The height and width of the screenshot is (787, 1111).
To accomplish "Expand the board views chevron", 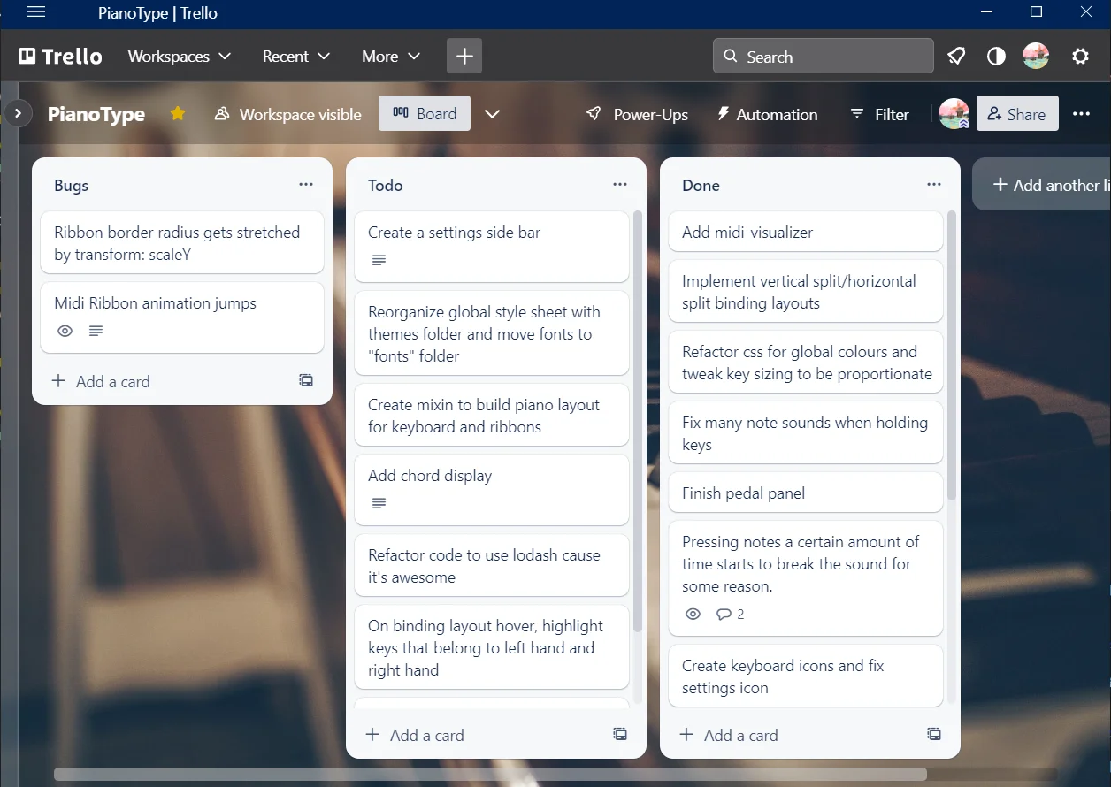I will 493,114.
